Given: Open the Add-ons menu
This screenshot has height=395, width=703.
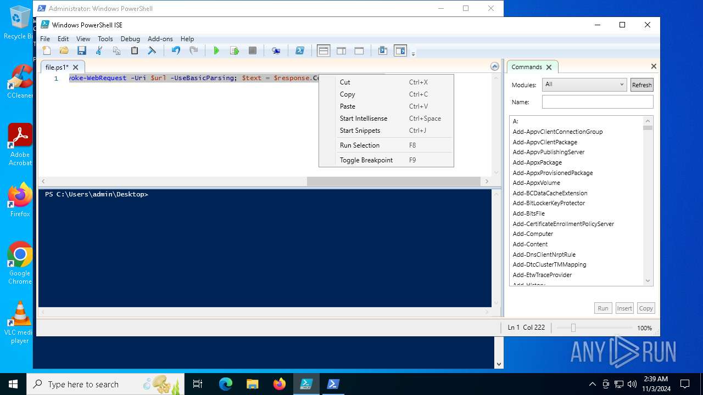Looking at the screenshot, I should pyautogui.click(x=160, y=39).
